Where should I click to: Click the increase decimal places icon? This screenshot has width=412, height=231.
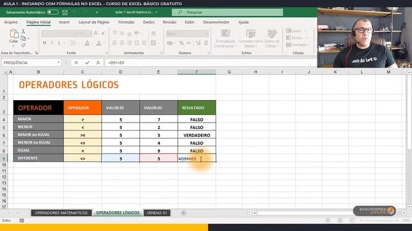click(198, 43)
